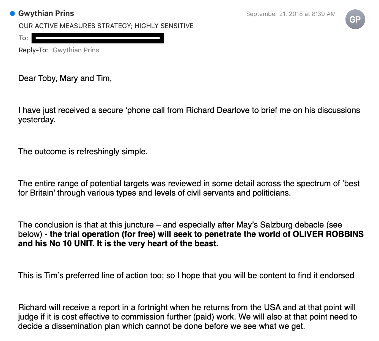Click the paragraph mentioning Richard Dearlove
This screenshot has width=379, height=341.
pyautogui.click(x=189, y=115)
